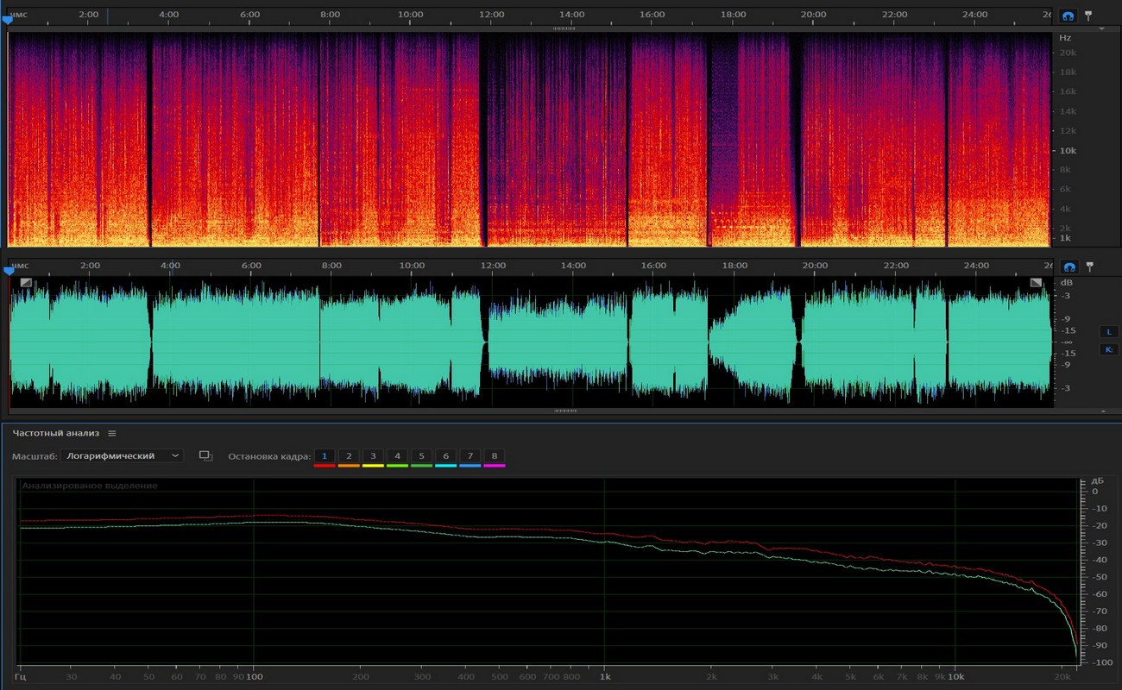The image size is (1122, 690).
Task: Click the fade-out handle on waveform
Action: pos(1036,282)
